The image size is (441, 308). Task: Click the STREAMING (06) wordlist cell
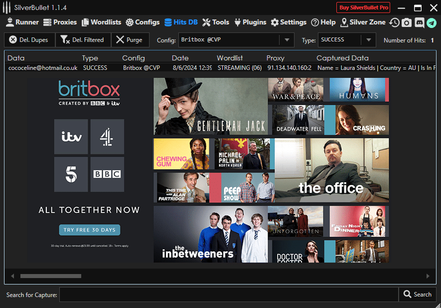[x=239, y=68]
